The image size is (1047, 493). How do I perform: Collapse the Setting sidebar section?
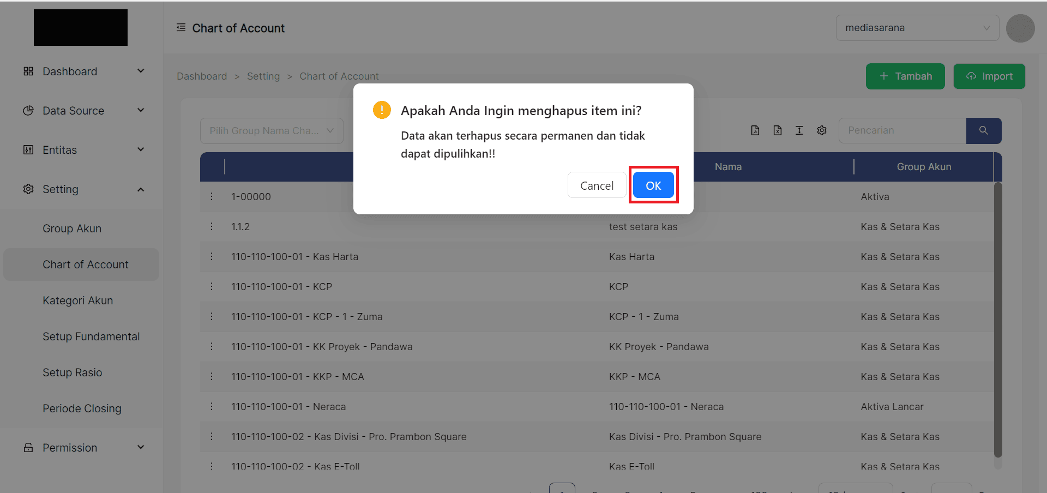61,189
